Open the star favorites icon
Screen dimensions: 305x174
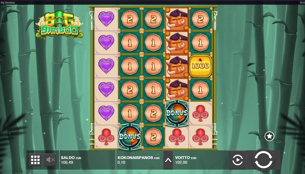pos(269,136)
